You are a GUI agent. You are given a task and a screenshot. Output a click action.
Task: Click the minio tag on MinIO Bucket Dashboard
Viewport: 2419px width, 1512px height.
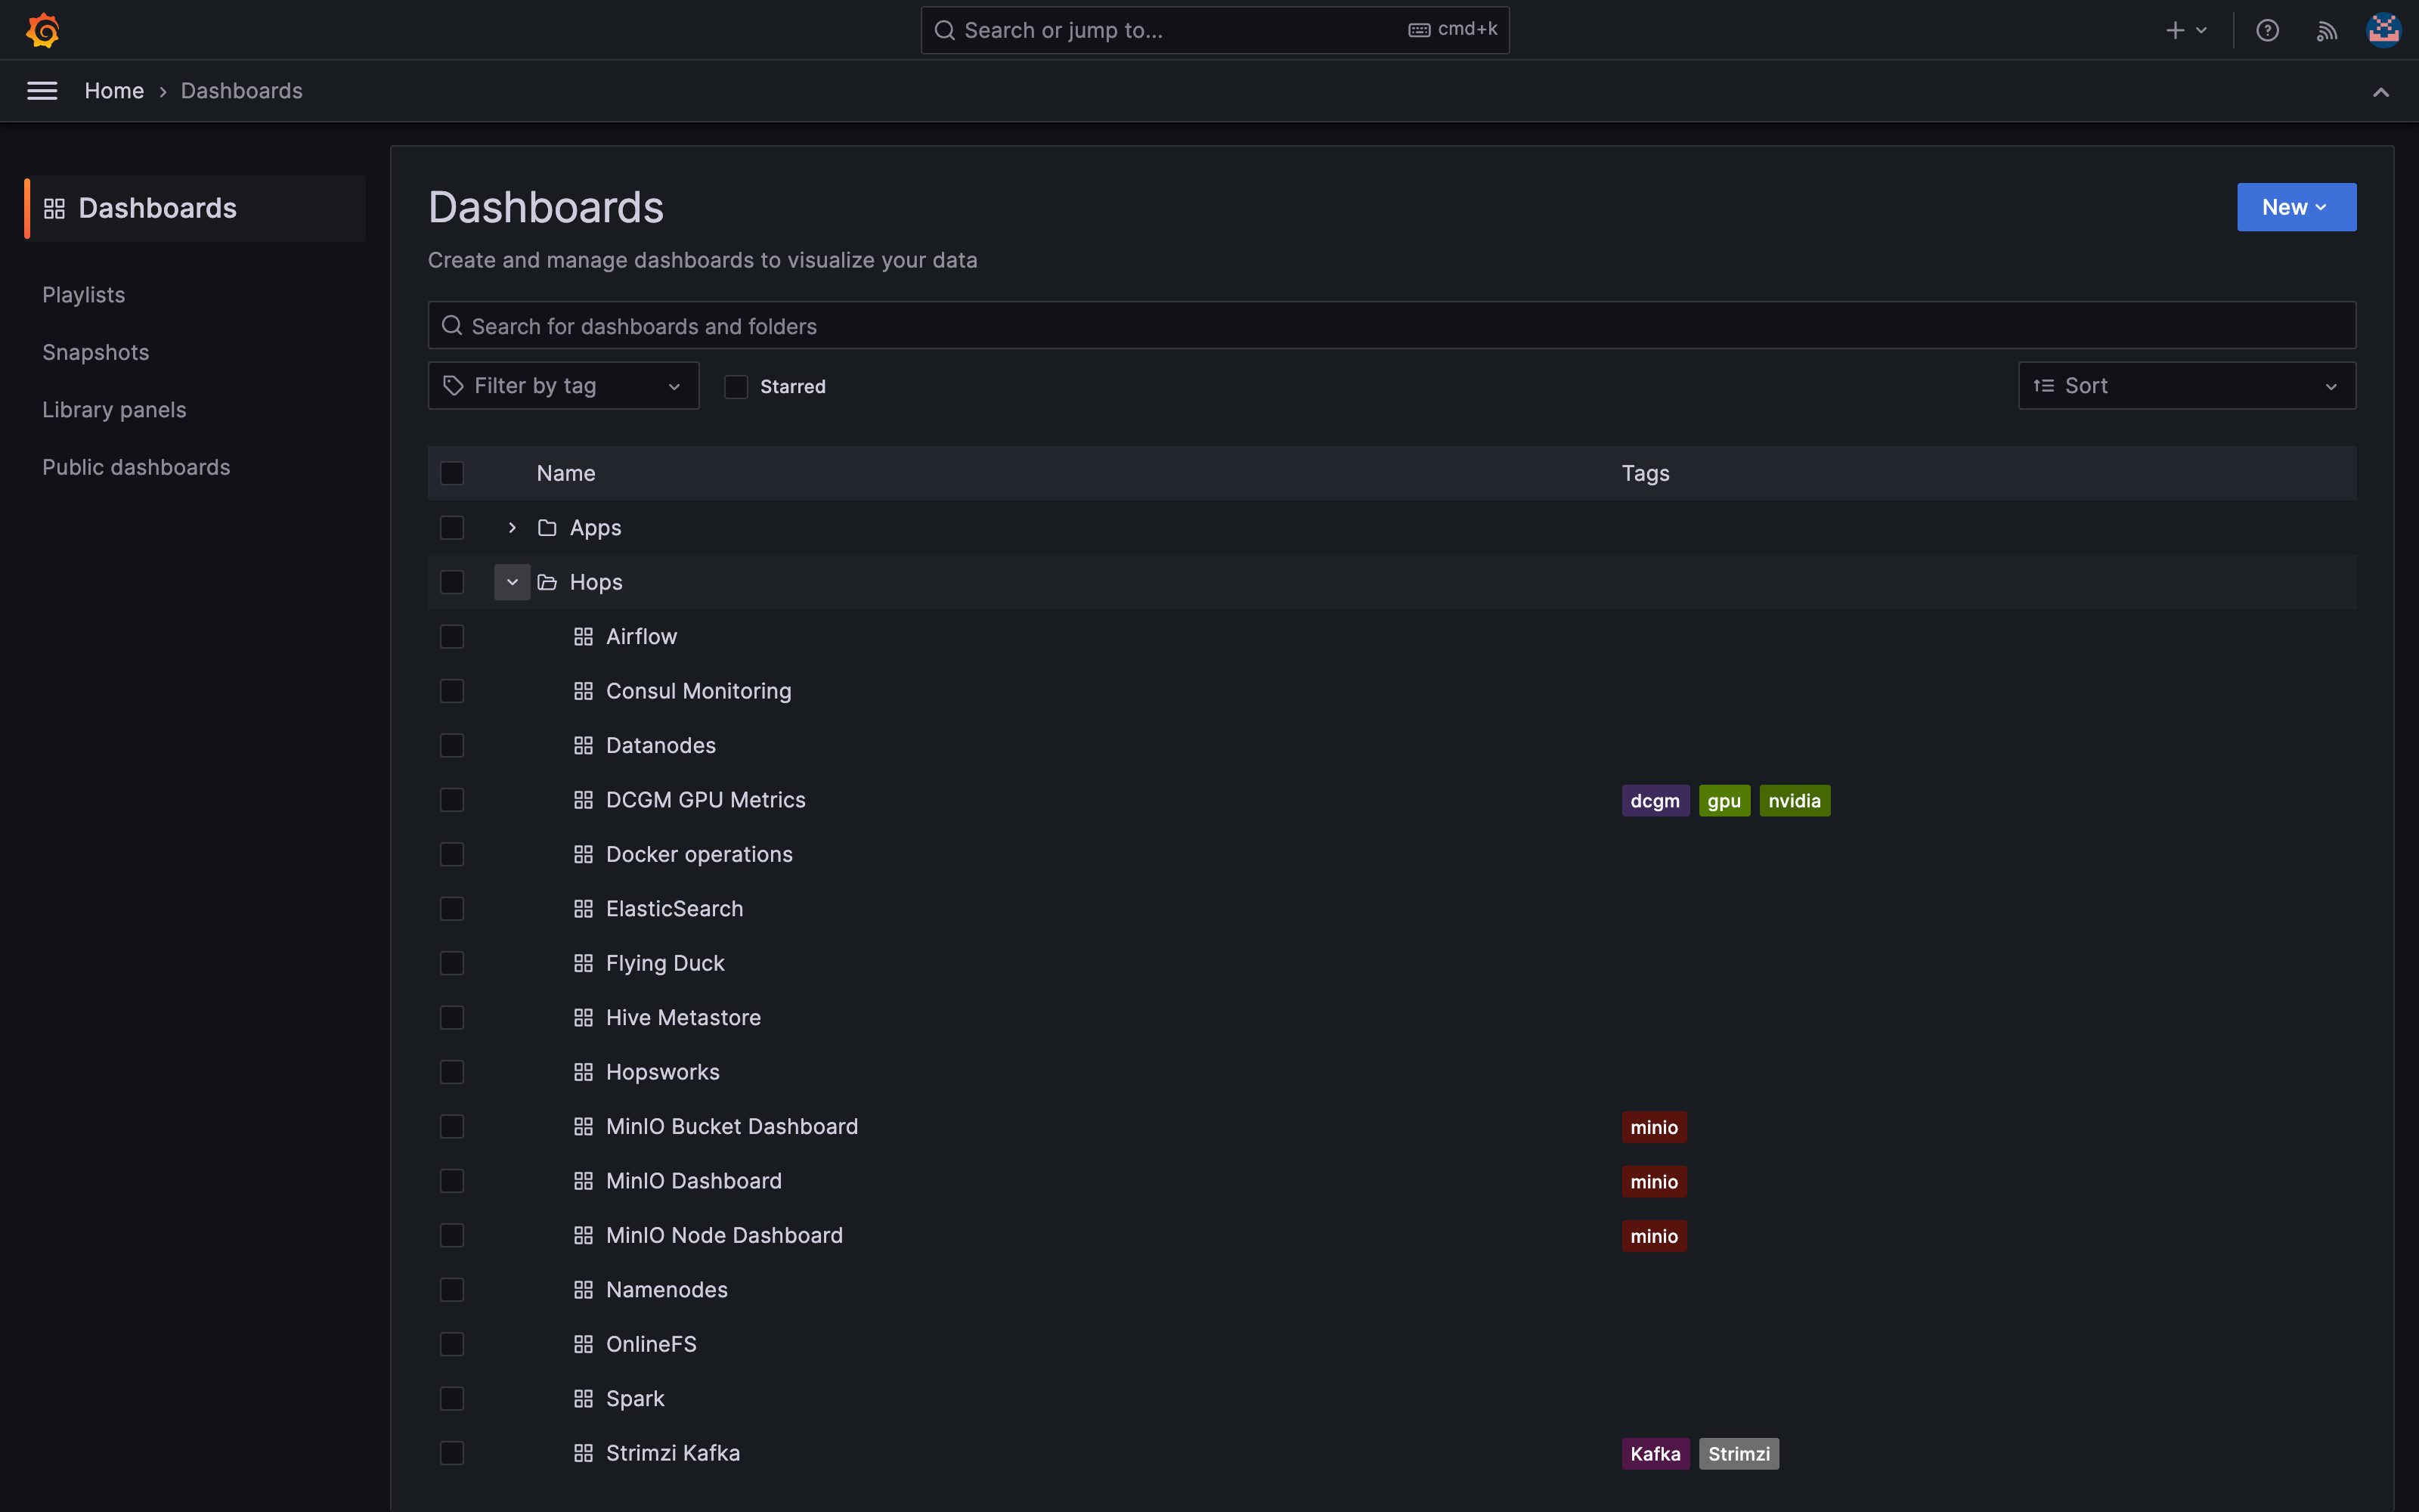tap(1654, 1127)
